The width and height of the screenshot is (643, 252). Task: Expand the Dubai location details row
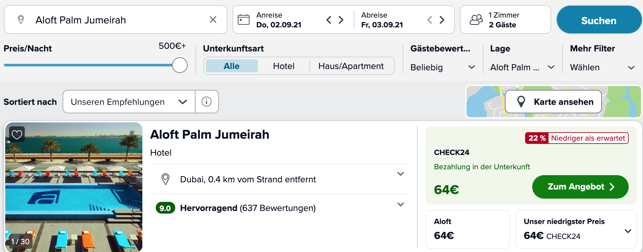[400, 174]
